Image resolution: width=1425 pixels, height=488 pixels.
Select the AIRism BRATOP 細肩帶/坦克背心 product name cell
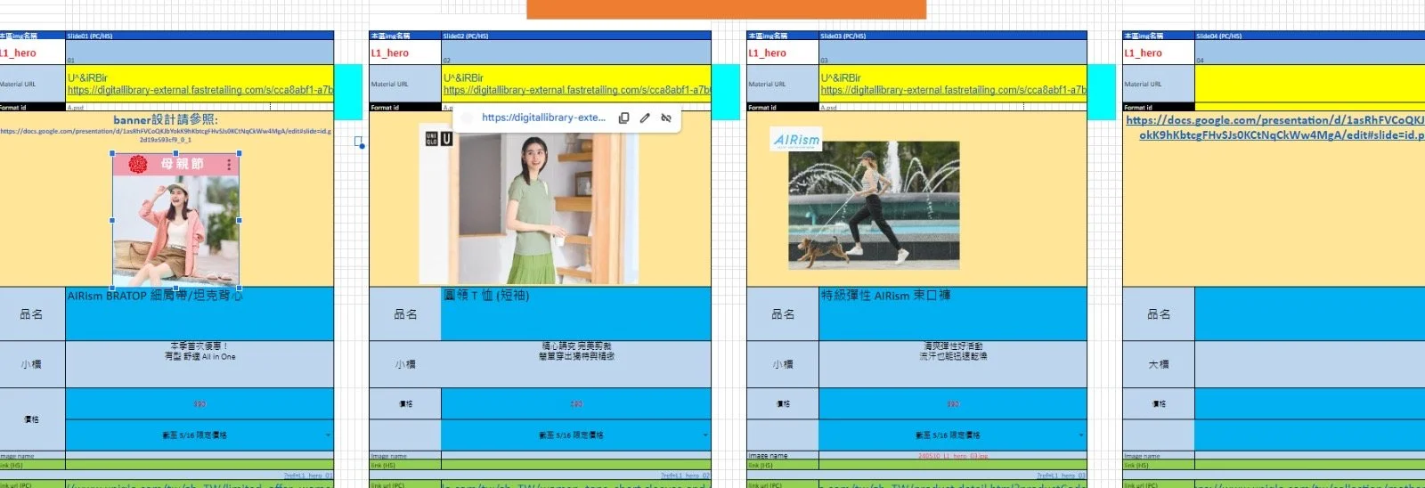point(199,313)
